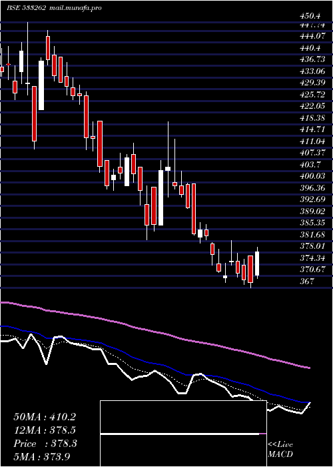Click the BSE 533262 chart title
Screen dimensions: 333x467
pyautogui.click(x=26, y=8)
